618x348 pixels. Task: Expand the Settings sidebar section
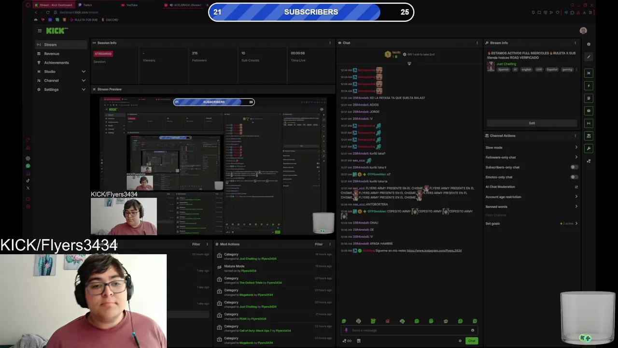click(84, 89)
